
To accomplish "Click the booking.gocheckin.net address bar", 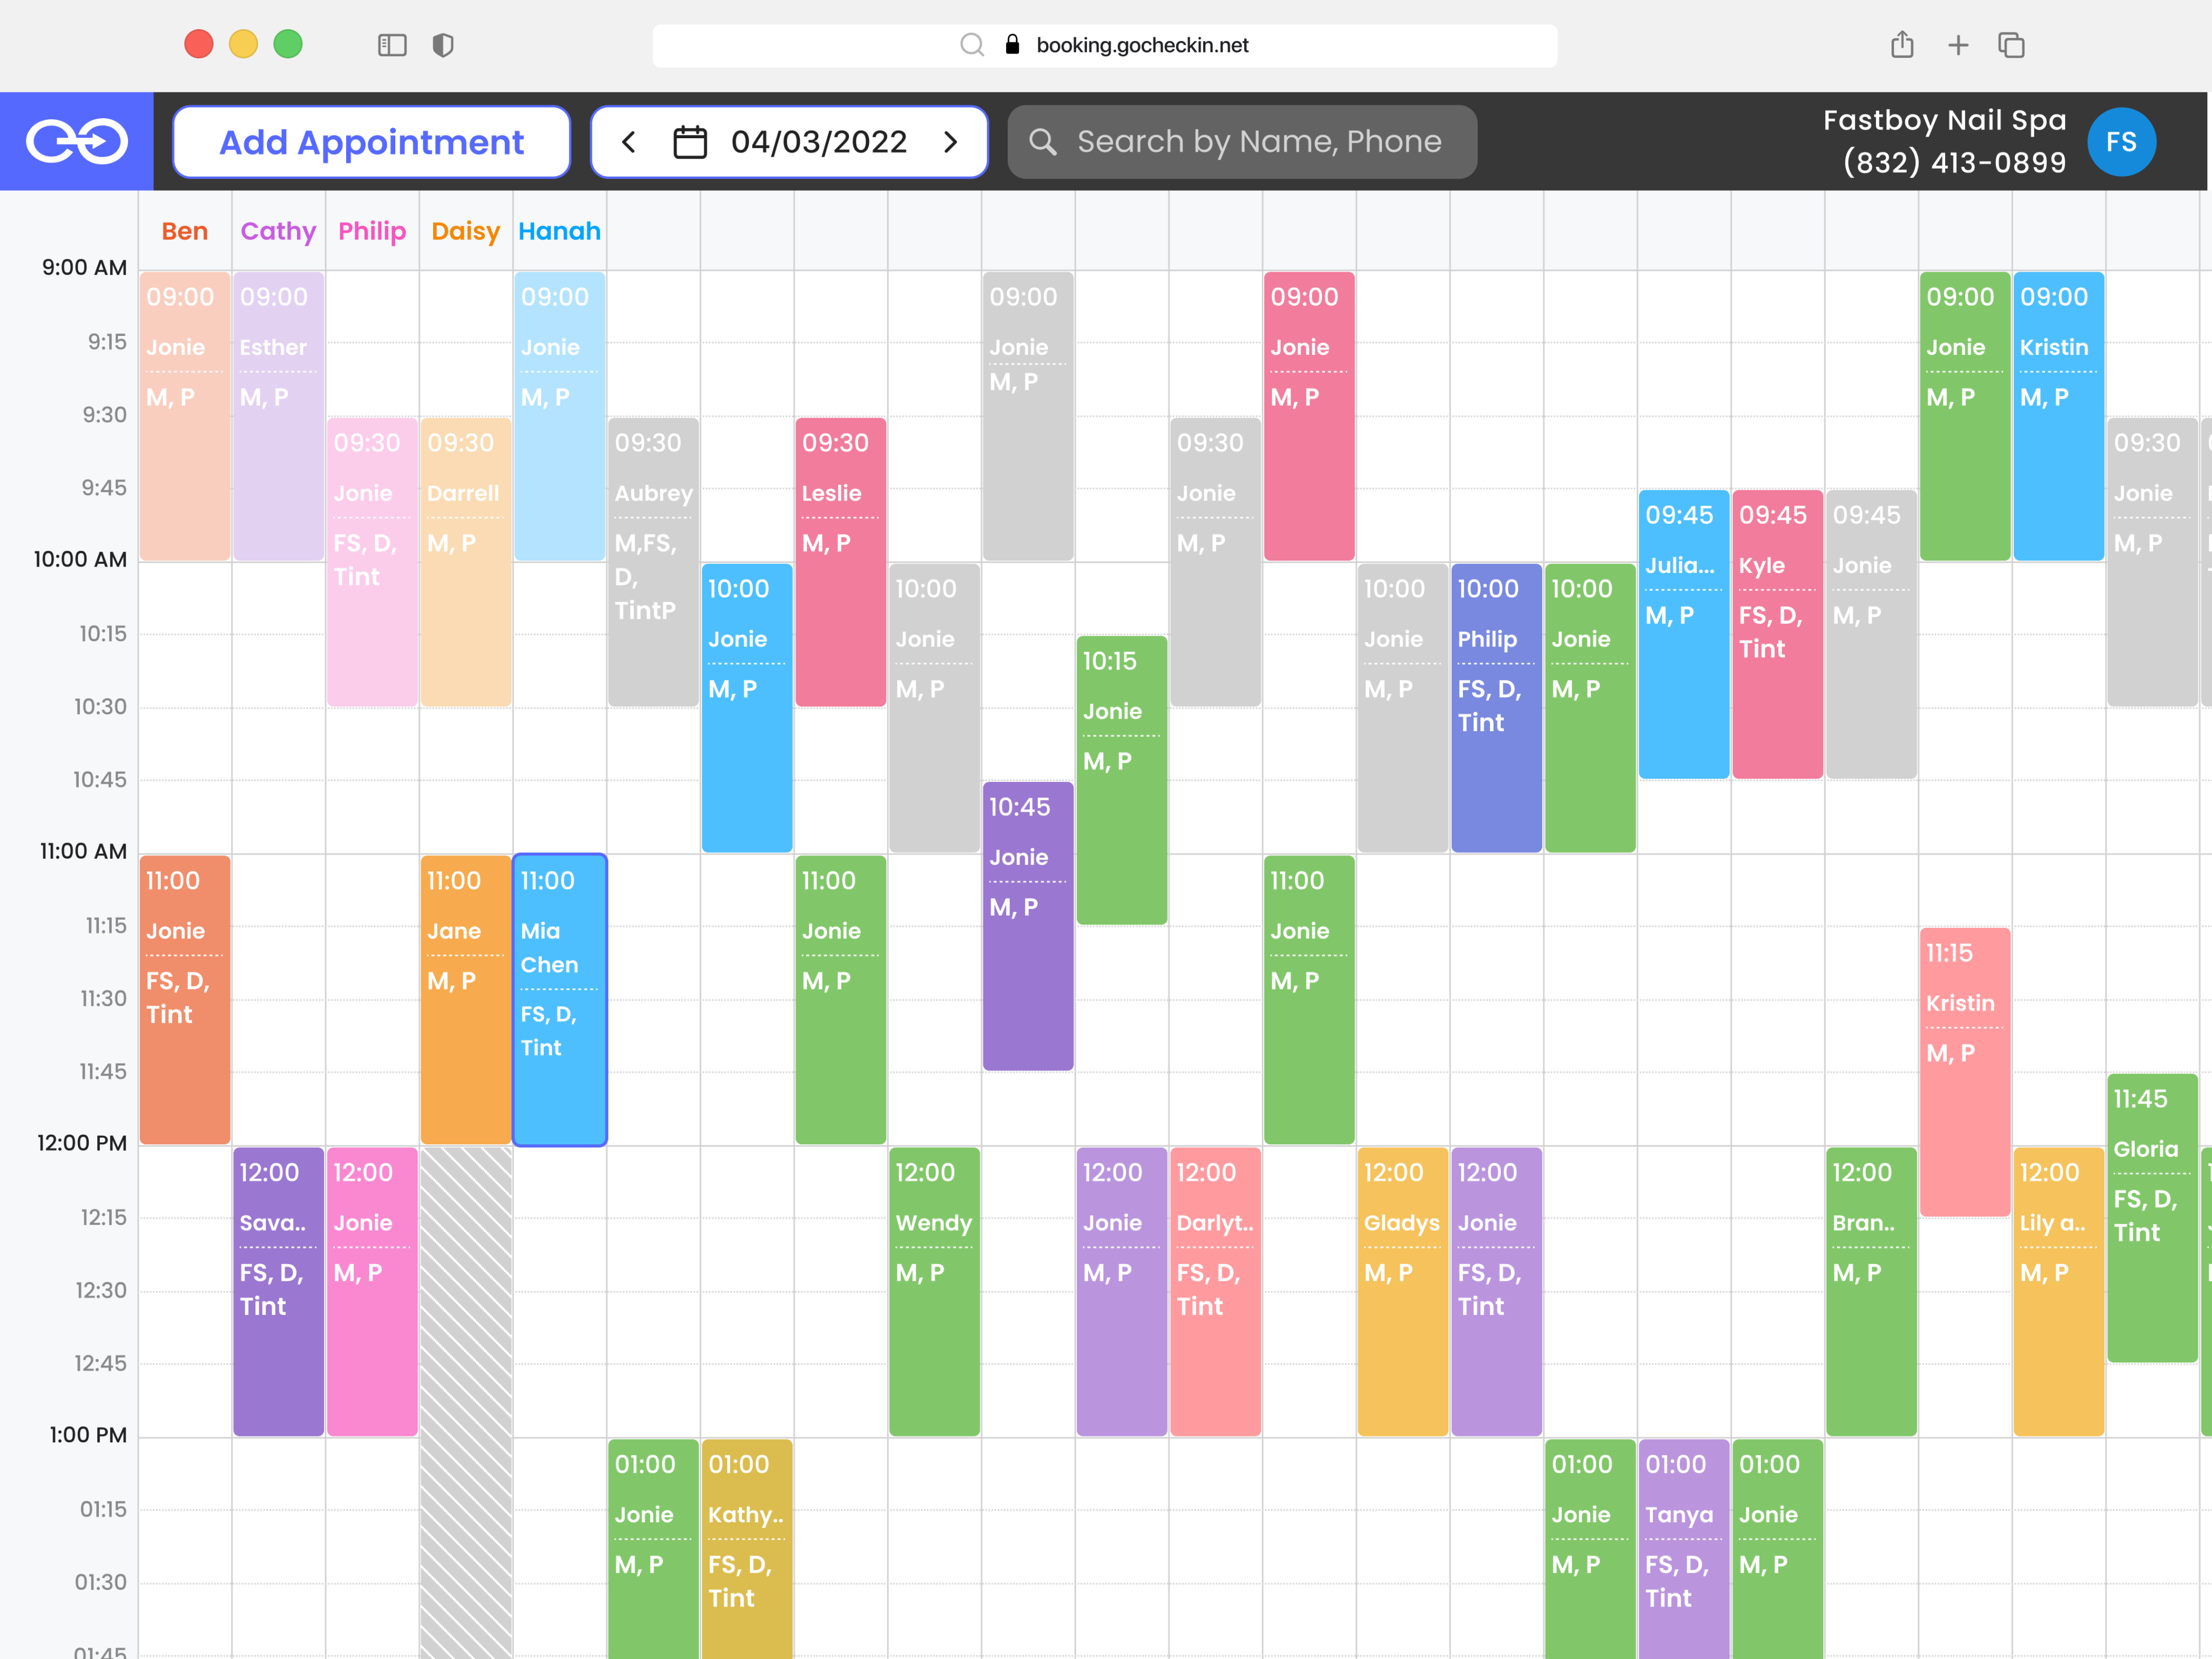I will [1104, 45].
